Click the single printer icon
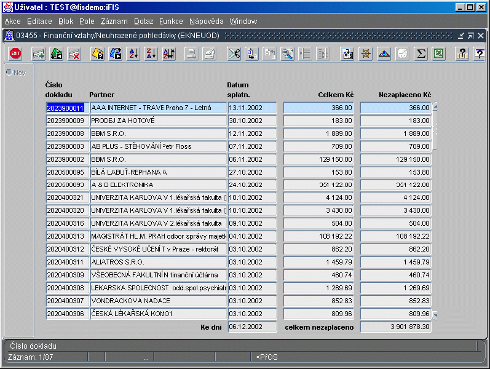This screenshot has height=369, width=490. 191,54
